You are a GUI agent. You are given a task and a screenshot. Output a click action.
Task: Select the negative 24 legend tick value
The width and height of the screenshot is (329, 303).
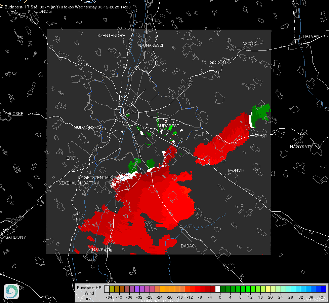click(160, 297)
